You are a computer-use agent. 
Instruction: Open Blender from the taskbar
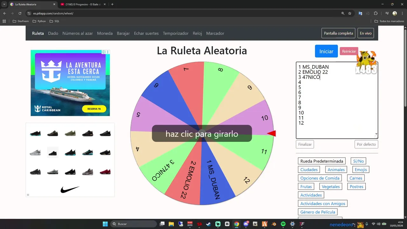pyautogui.click(x=274, y=224)
